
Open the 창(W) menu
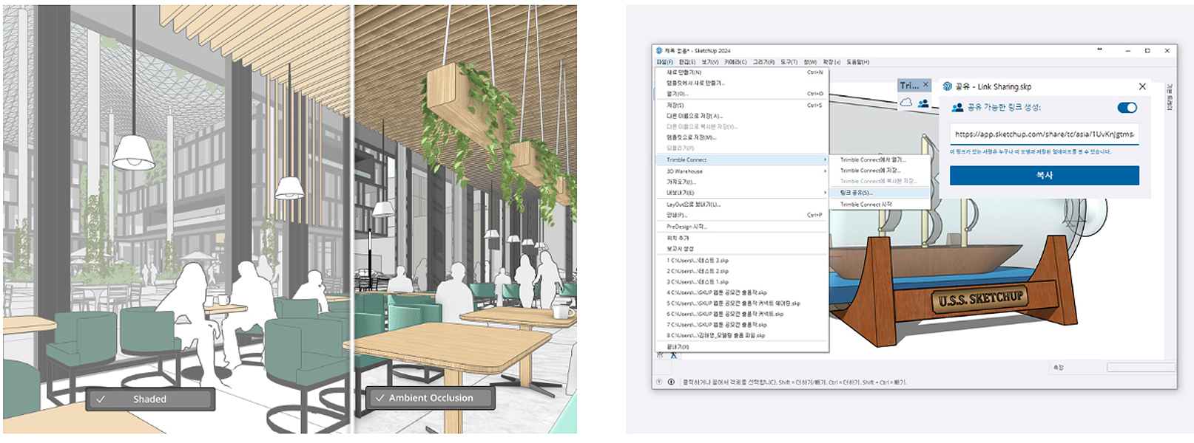click(810, 62)
